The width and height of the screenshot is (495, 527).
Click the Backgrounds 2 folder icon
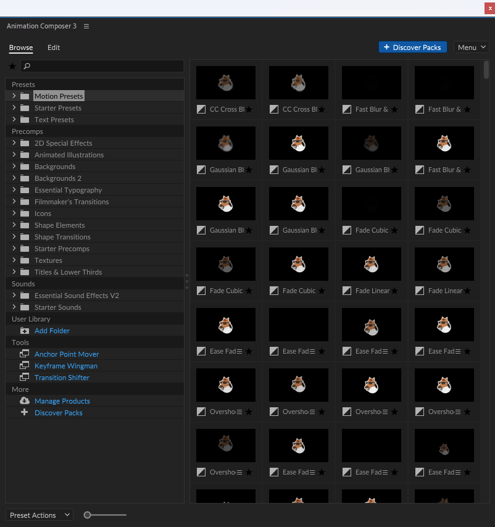[x=25, y=178]
